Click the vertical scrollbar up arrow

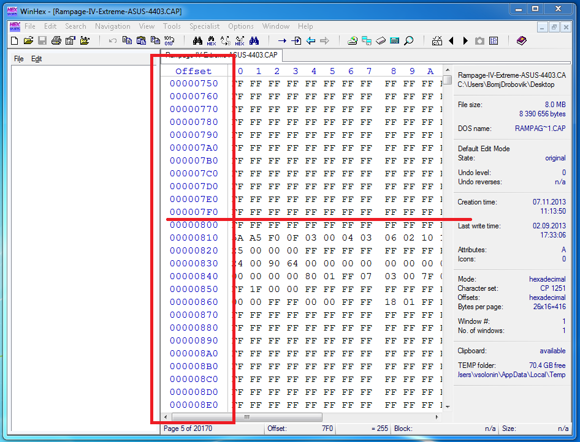[x=448, y=70]
